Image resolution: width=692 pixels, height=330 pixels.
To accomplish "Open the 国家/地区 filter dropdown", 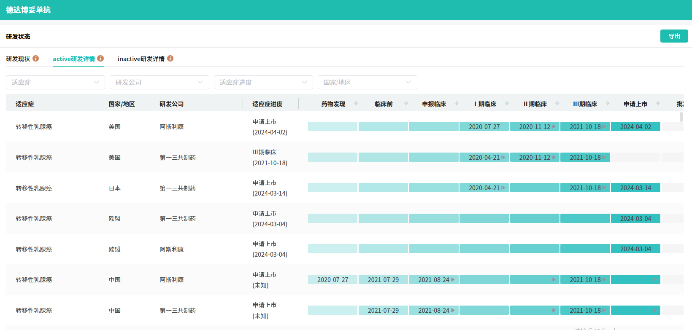I will 367,82.
